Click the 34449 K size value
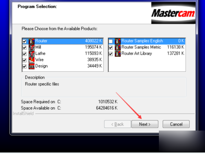 (95, 66)
